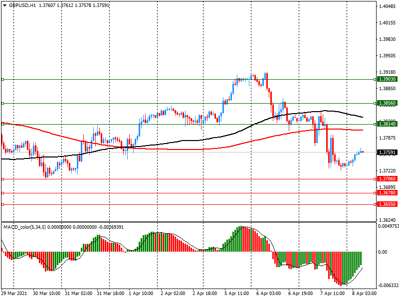Click the 2 Apr 18:00 time label

205,294
